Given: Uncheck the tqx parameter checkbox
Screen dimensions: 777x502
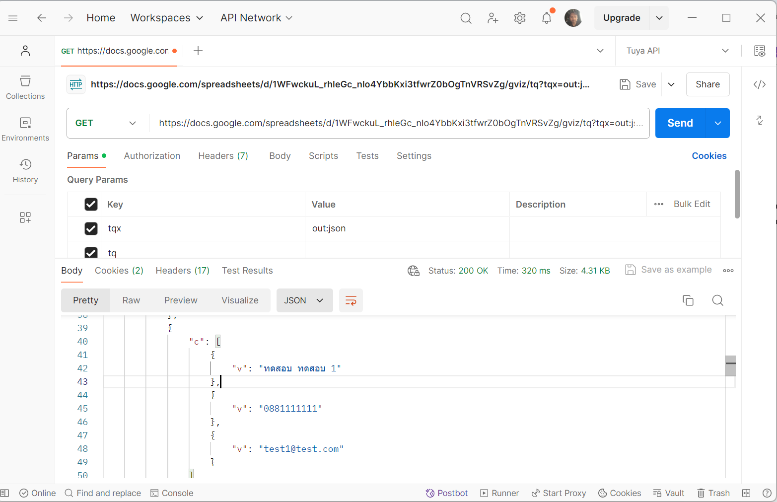Looking at the screenshot, I should [91, 228].
